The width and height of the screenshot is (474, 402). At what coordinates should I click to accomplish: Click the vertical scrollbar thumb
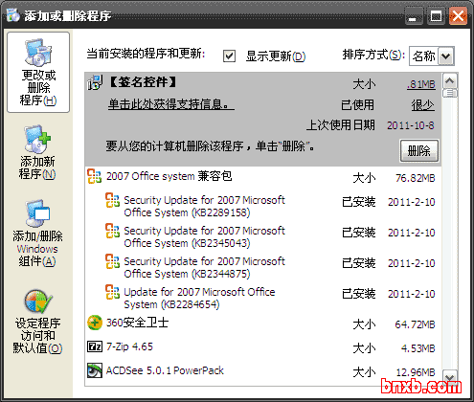(450, 93)
